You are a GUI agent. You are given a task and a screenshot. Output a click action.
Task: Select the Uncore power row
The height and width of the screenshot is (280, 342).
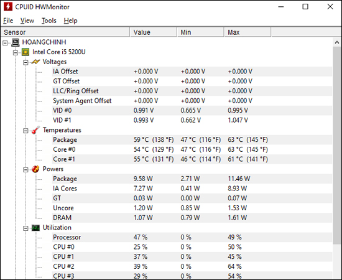click(192, 208)
